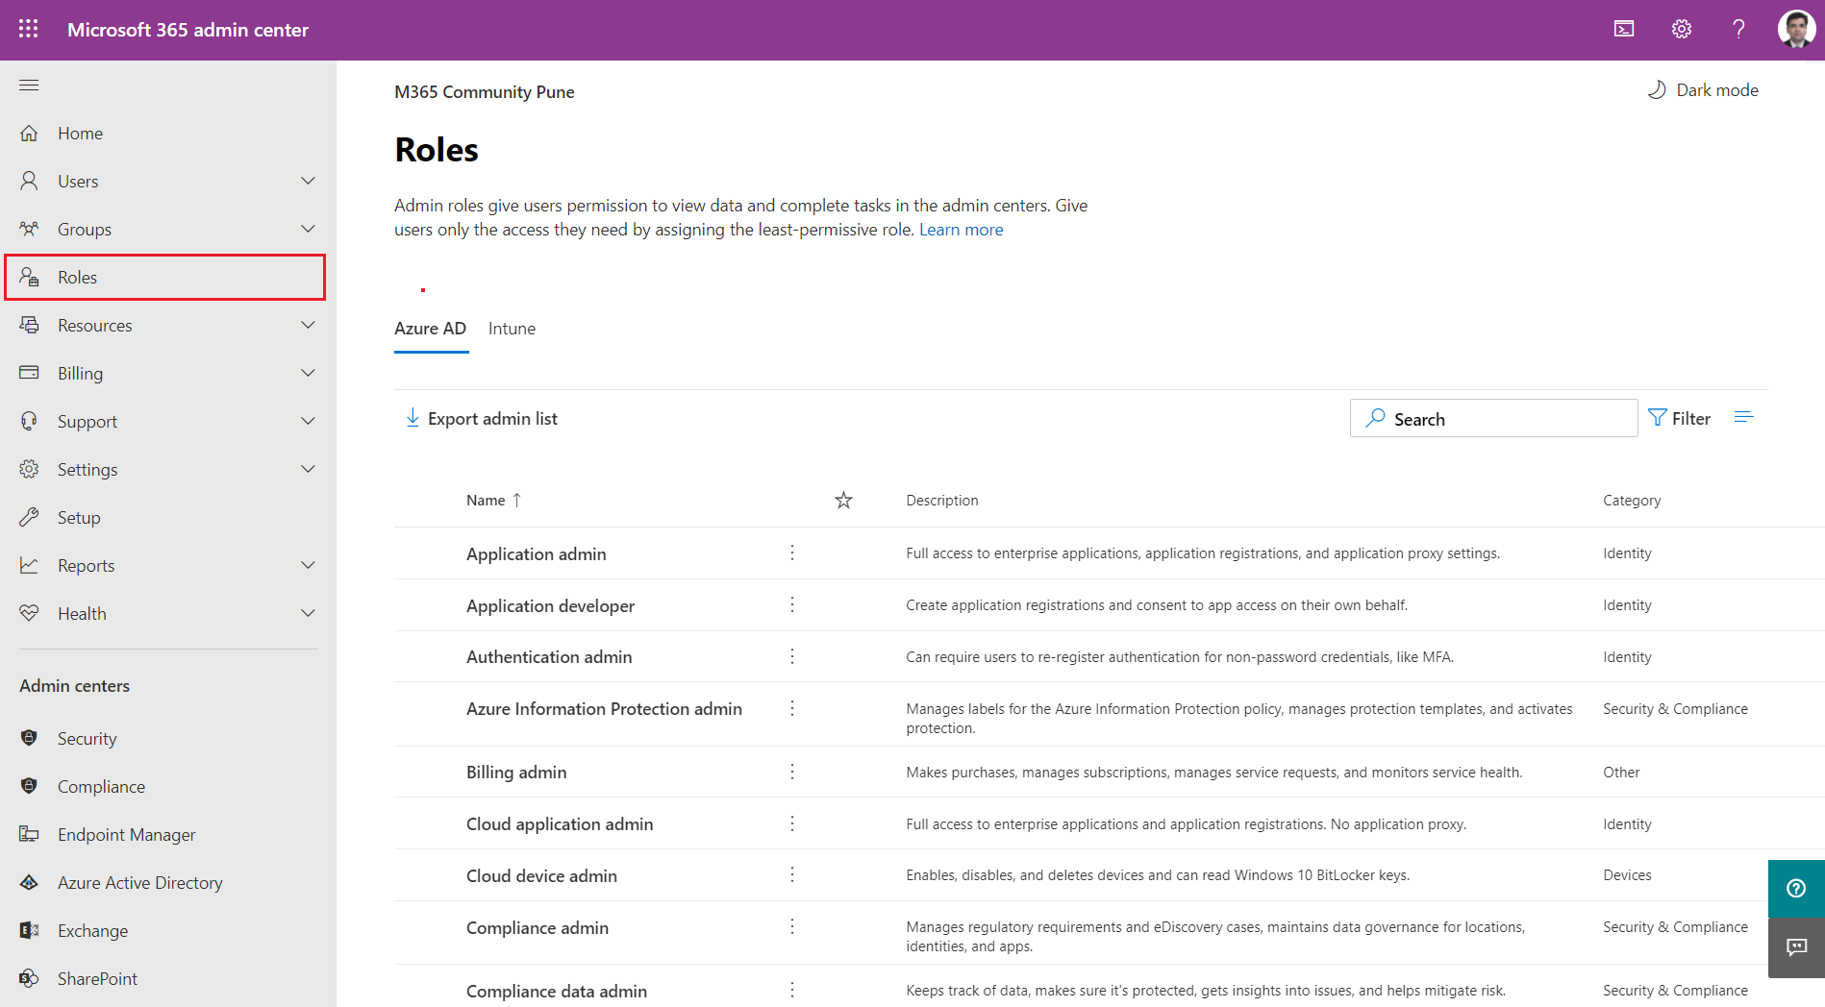Click the favorites star column header
Viewport: 1825px width, 1007px height.
tap(843, 501)
